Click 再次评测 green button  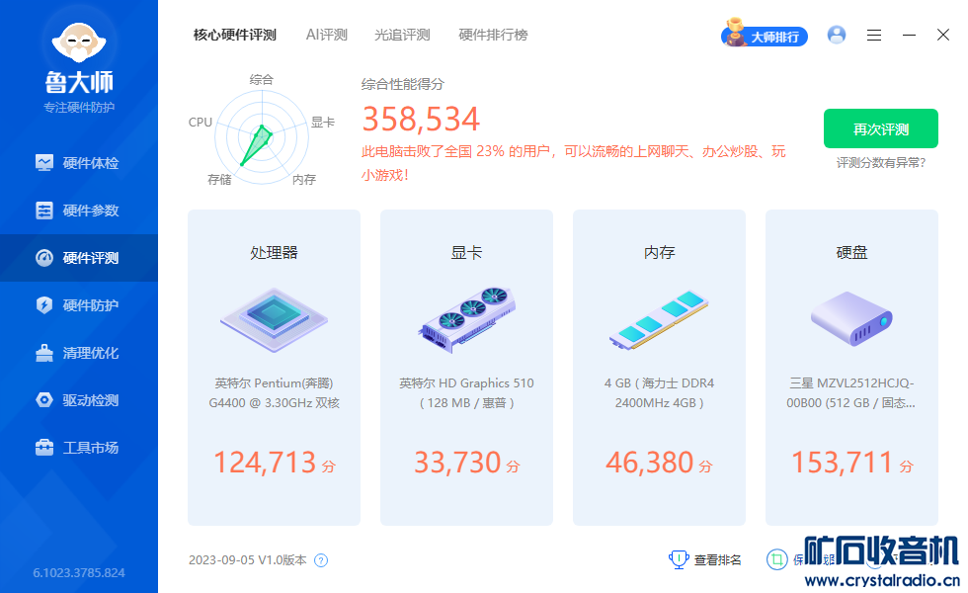click(880, 128)
